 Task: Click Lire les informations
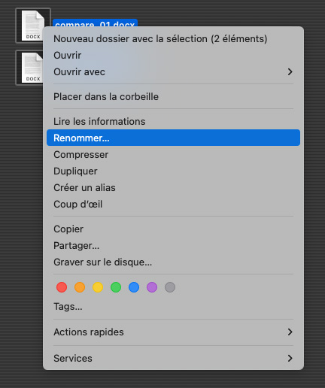click(x=173, y=122)
